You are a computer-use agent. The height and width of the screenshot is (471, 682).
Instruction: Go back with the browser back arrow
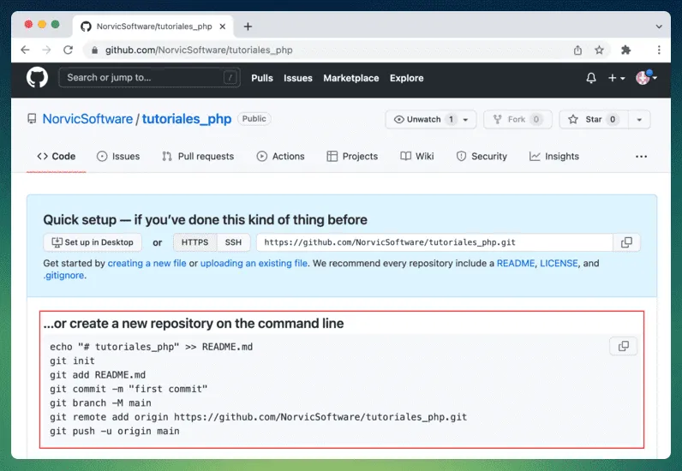click(25, 50)
